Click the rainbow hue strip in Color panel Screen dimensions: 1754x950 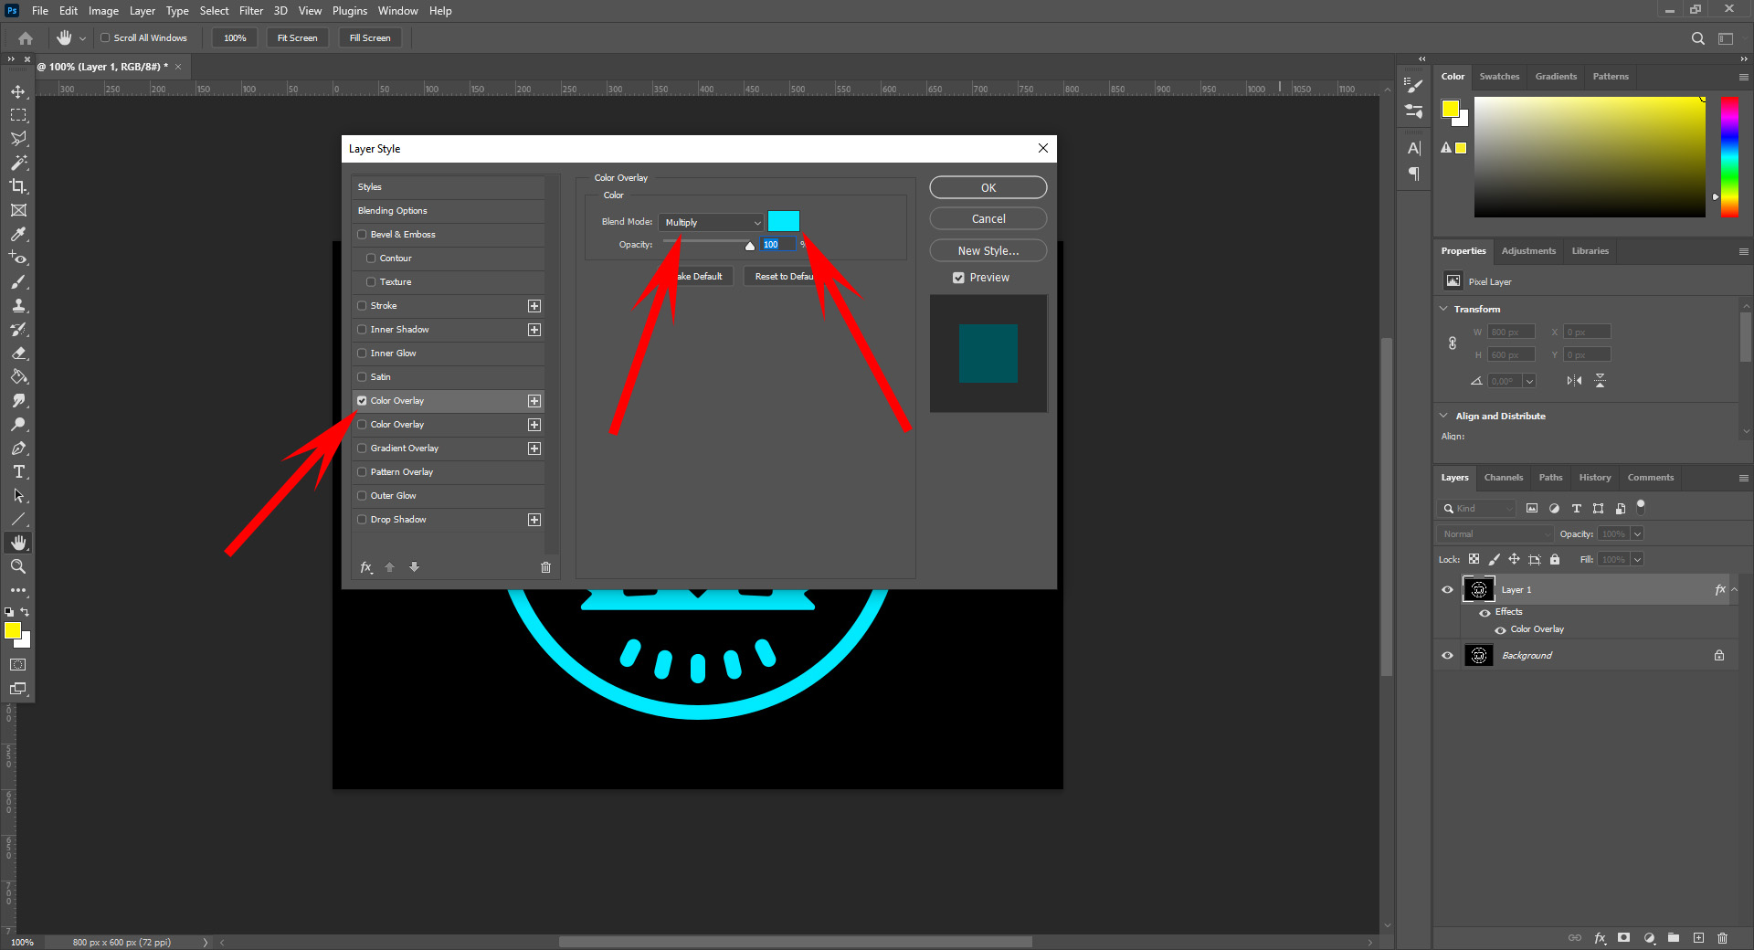1729,156
